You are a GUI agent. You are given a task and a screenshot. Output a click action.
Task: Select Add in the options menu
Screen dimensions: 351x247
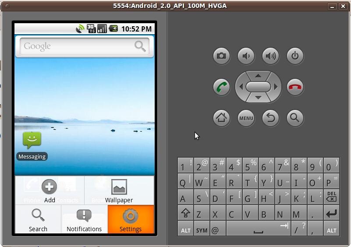[50, 191]
